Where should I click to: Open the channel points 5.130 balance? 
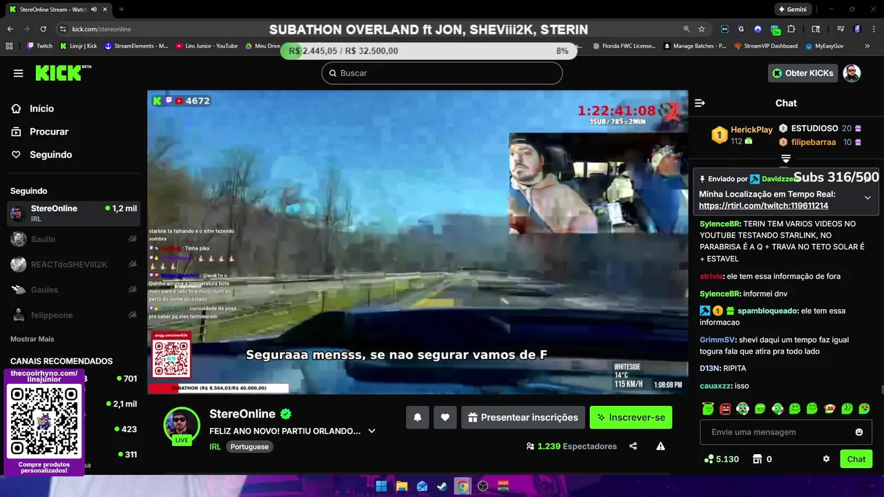tap(721, 459)
